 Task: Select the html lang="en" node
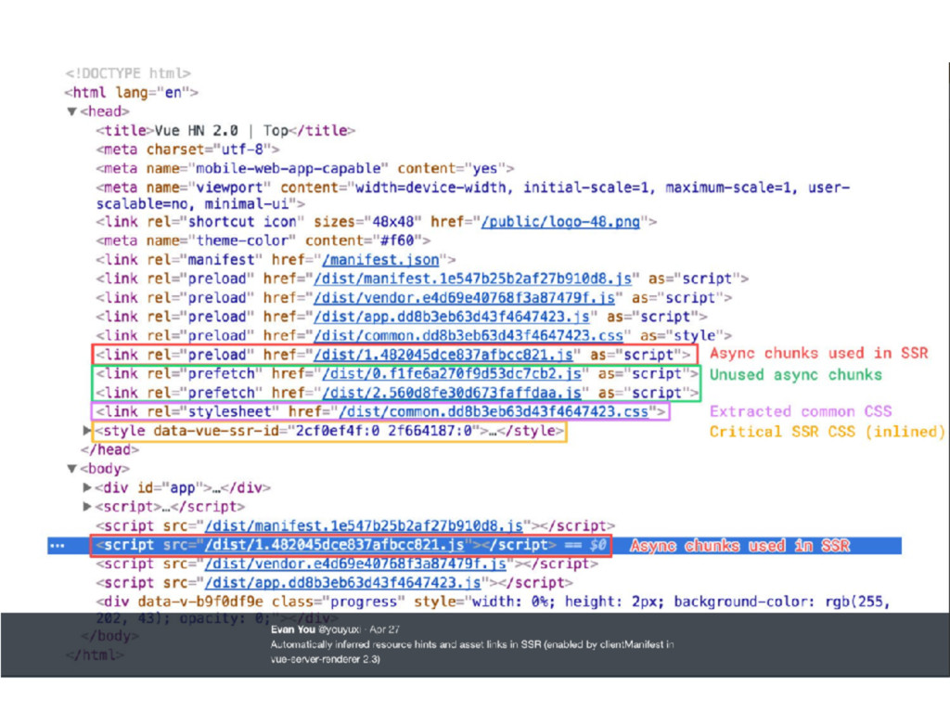[132, 93]
